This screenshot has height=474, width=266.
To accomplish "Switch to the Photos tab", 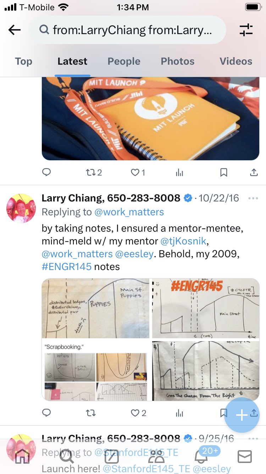I will pos(178,61).
